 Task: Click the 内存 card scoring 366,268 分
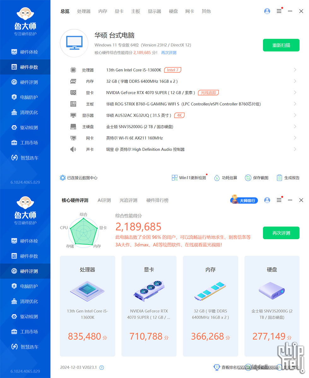[210, 306]
